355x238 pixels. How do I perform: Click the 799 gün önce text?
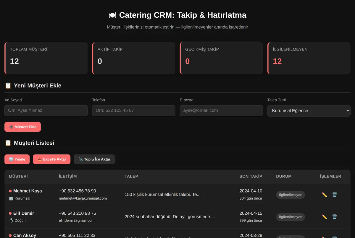pyautogui.click(x=251, y=221)
